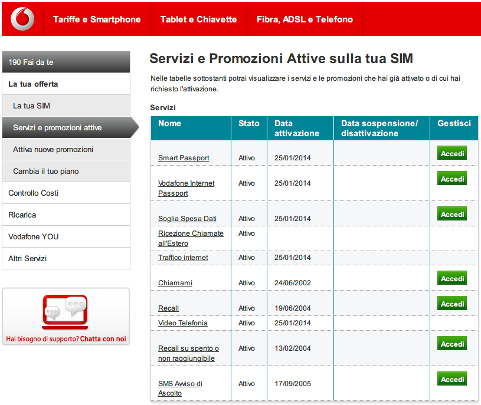Viewport: 481px width, 405px height.
Task: Click Attivo status for Video Telefonia
Action: [247, 323]
